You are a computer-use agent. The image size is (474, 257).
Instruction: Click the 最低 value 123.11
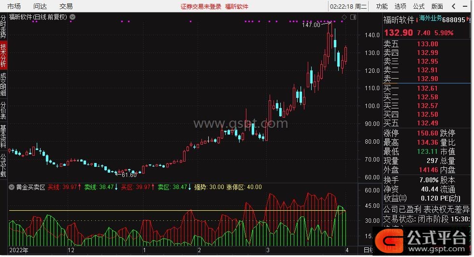pos(428,151)
